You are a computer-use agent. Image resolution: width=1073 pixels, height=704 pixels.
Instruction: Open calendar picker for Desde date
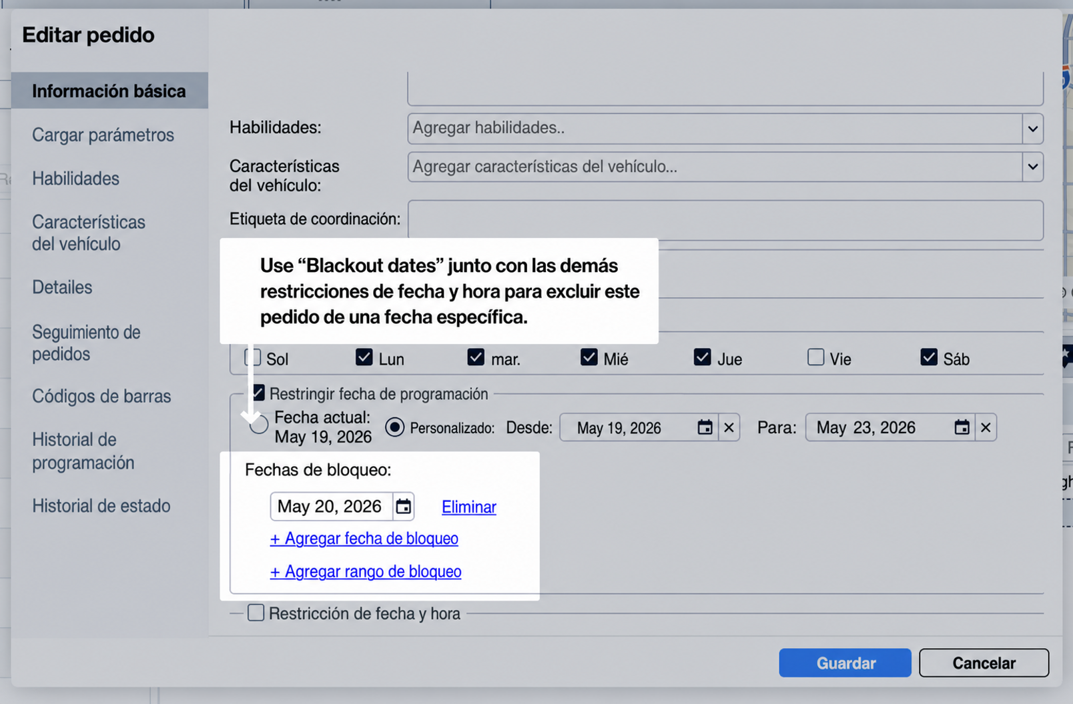705,427
